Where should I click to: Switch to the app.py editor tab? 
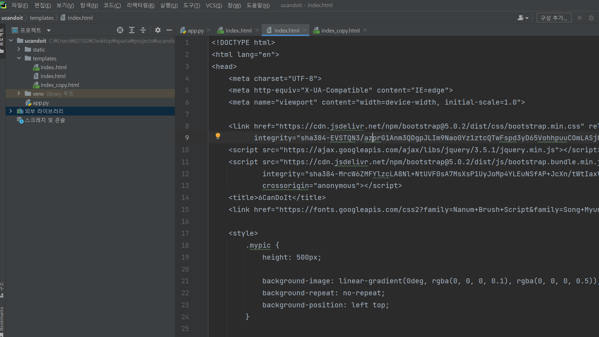[196, 30]
